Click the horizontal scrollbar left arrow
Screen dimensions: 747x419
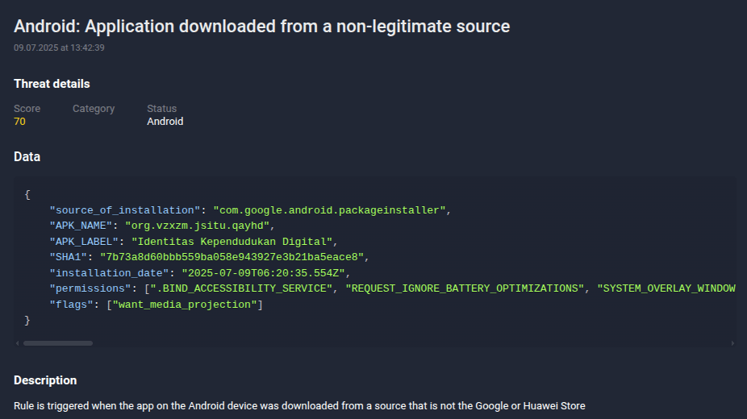click(x=18, y=343)
